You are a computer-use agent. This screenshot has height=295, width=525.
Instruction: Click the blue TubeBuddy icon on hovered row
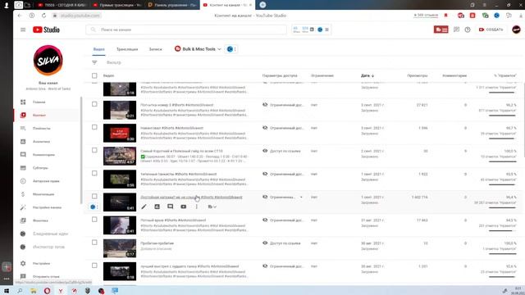(x=93, y=207)
